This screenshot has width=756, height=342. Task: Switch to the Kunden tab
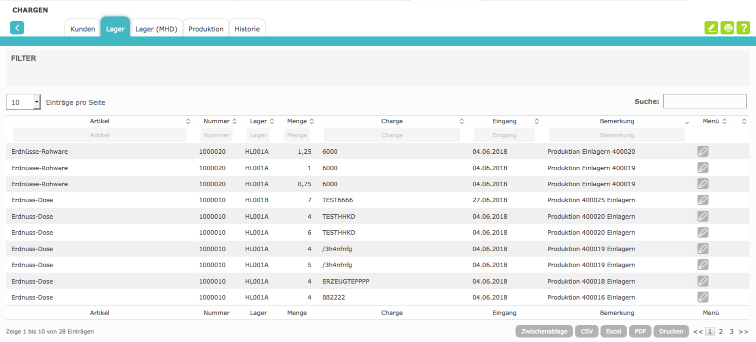pos(82,29)
